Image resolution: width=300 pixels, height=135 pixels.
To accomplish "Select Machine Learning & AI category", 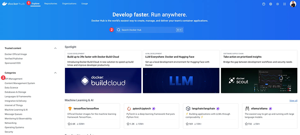I will pyautogui.click(x=16, y=110).
